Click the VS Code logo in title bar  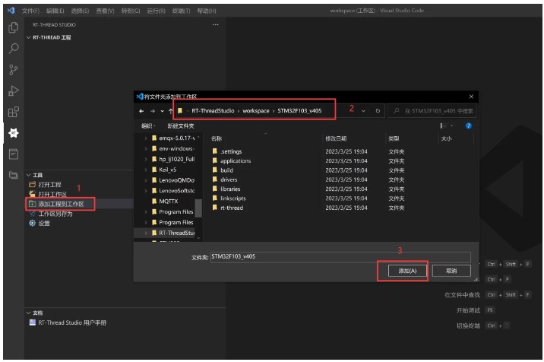coord(11,11)
